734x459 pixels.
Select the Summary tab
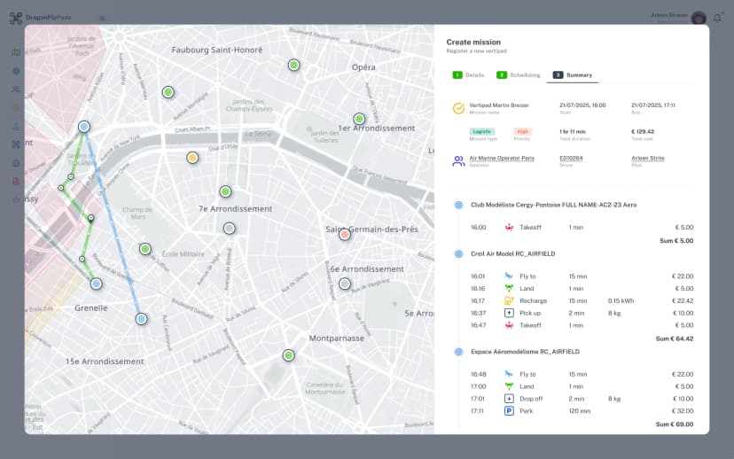[x=573, y=75]
